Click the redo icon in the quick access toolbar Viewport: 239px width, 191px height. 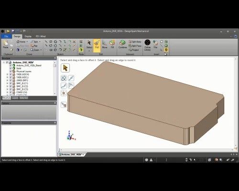point(24,31)
